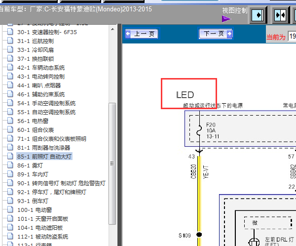Image resolution: width=296 pixels, height=246 pixels.
Task: Open tree item 31-1 巡航控制
Action: (x=36, y=41)
